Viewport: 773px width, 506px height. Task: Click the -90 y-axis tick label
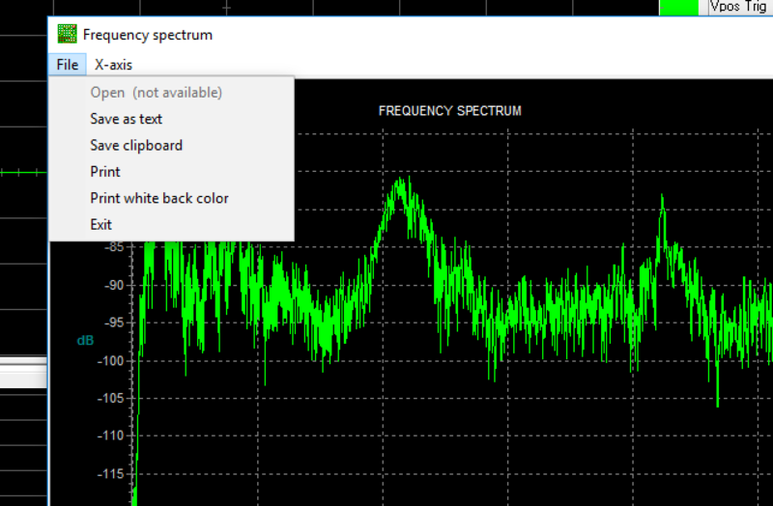coord(114,285)
